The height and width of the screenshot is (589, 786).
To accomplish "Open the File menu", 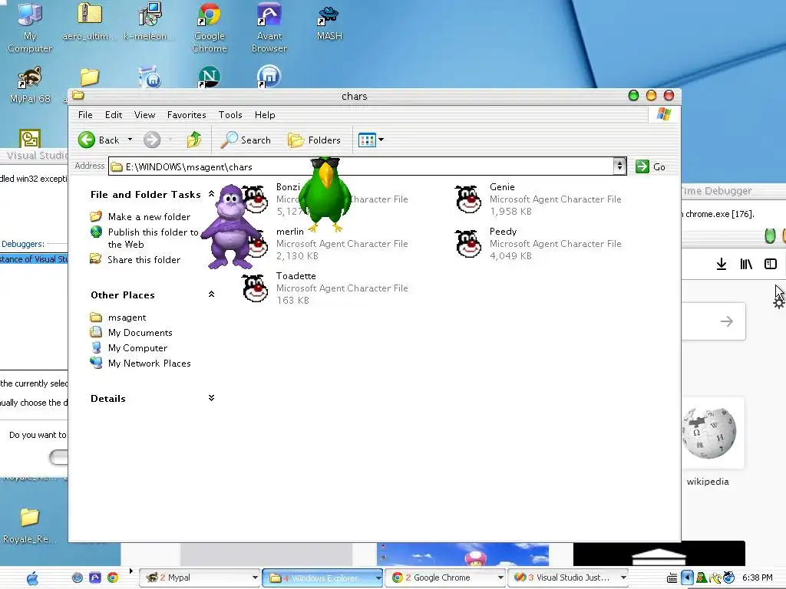I will pyautogui.click(x=85, y=115).
